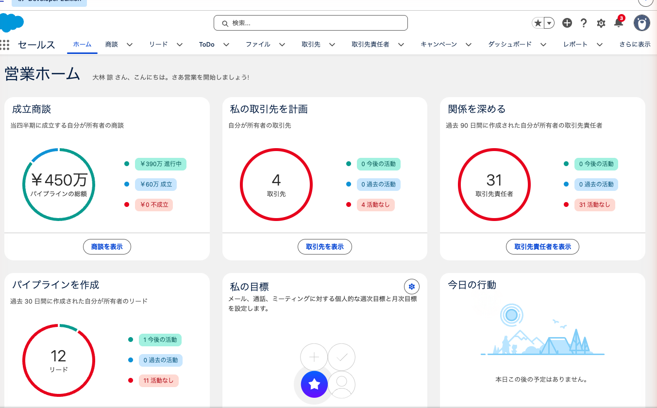Click the Salesforce cloud logo

[x=11, y=23]
